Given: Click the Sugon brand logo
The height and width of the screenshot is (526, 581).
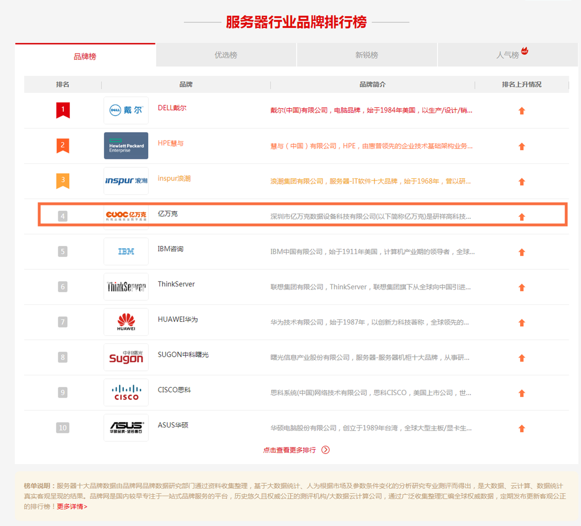Looking at the screenshot, I should pyautogui.click(x=126, y=357).
